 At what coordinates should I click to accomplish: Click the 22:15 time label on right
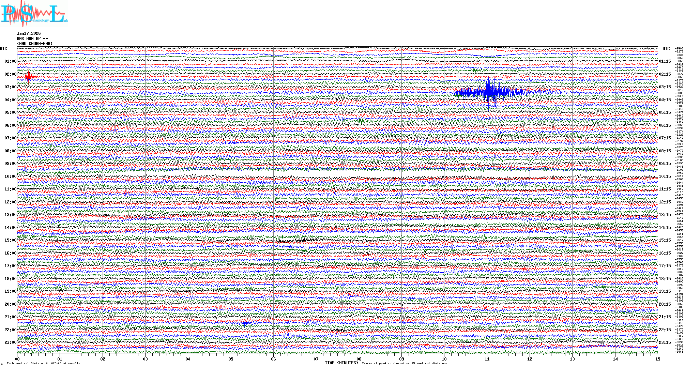point(665,330)
